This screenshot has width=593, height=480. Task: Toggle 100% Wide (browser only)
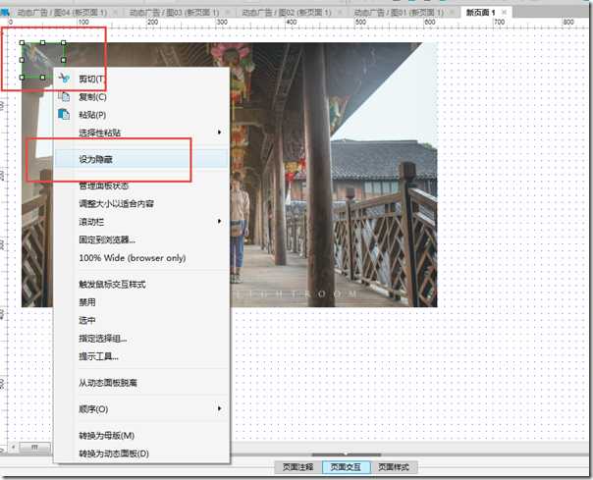[141, 257]
